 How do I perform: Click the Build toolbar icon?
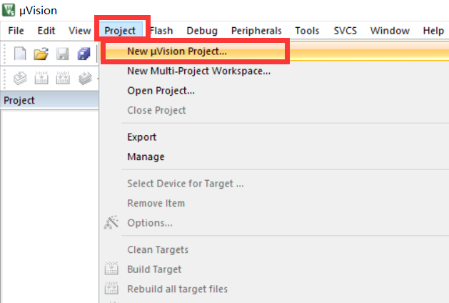click(41, 78)
